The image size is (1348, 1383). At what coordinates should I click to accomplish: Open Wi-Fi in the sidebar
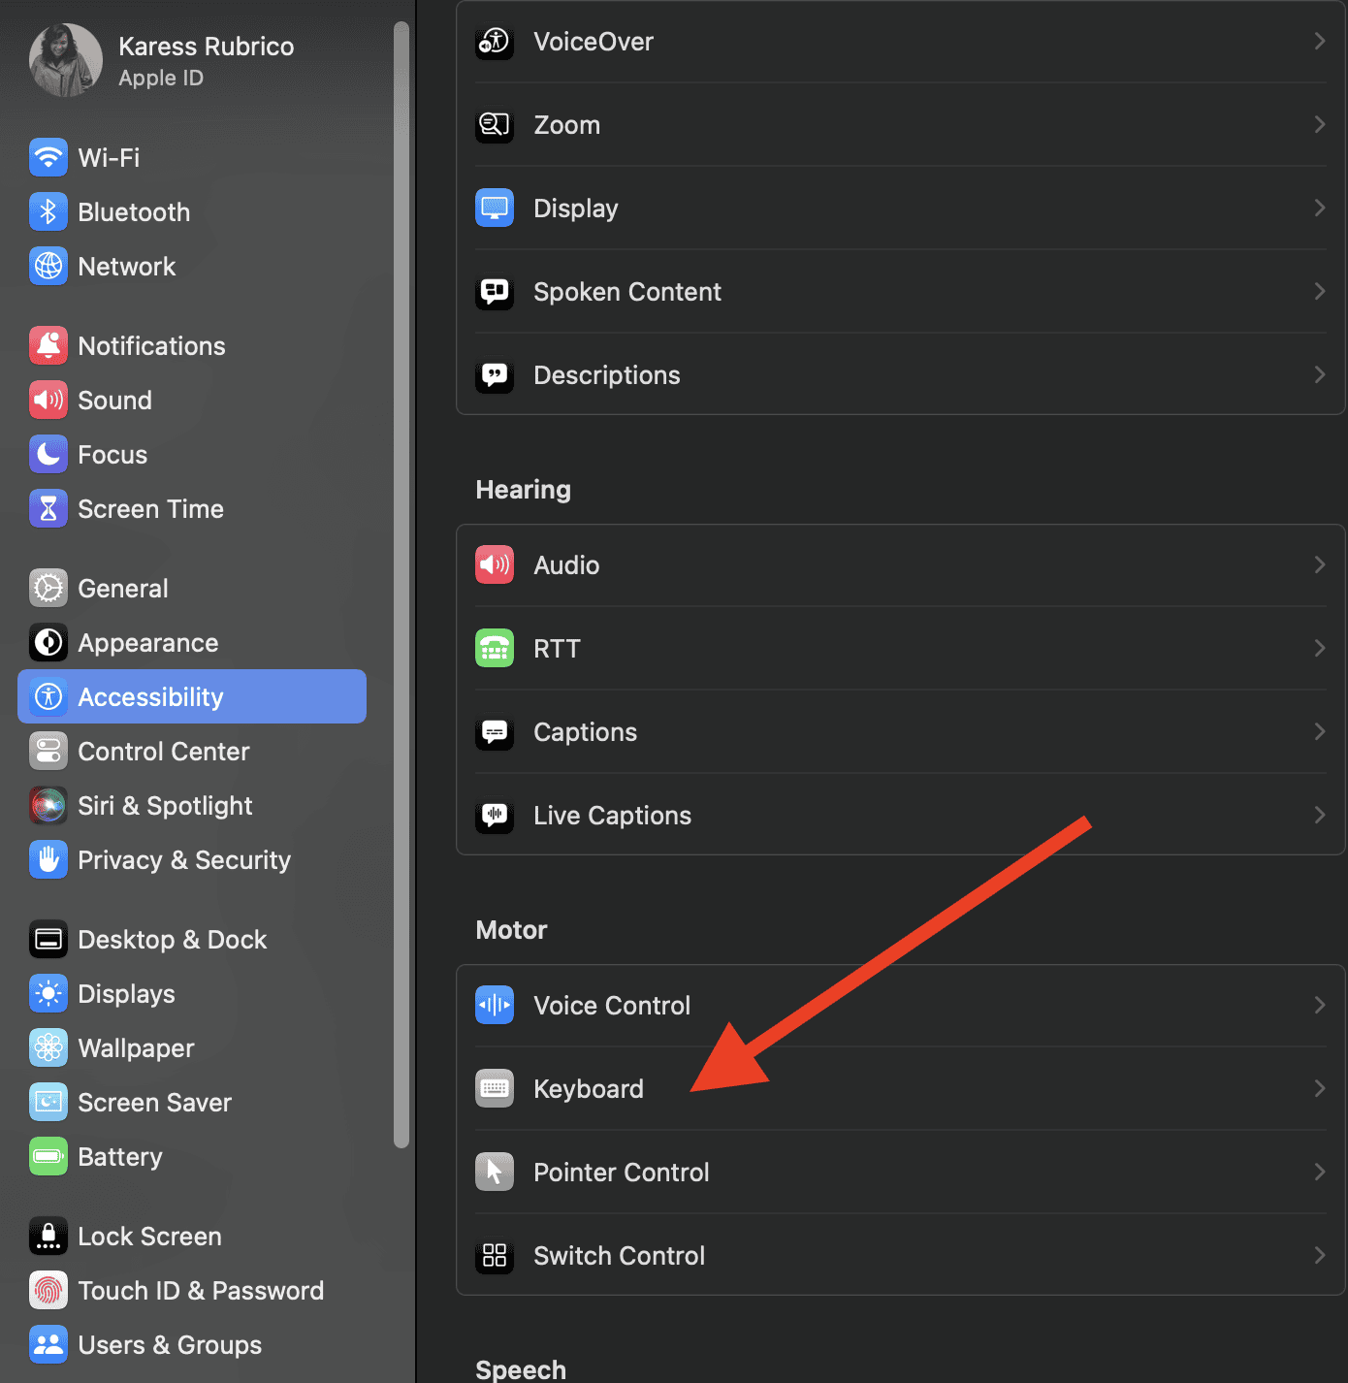click(109, 158)
